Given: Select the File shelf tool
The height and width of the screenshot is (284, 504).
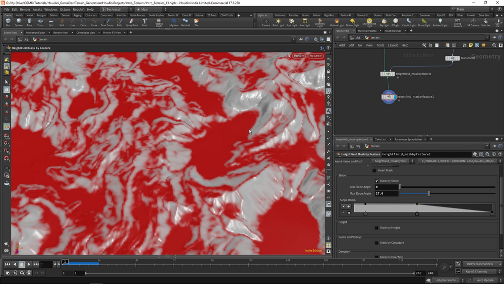Looking at the screenshot, I should pyautogui.click(x=196, y=22).
